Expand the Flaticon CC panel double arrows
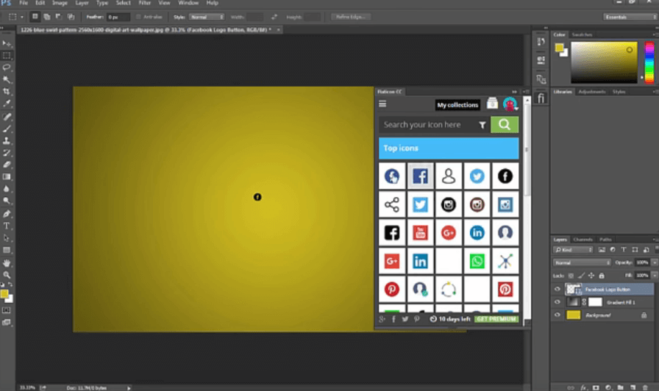The width and height of the screenshot is (659, 391). click(x=514, y=92)
